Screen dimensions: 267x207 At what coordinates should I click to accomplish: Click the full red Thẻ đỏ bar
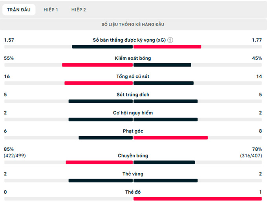[198, 199]
